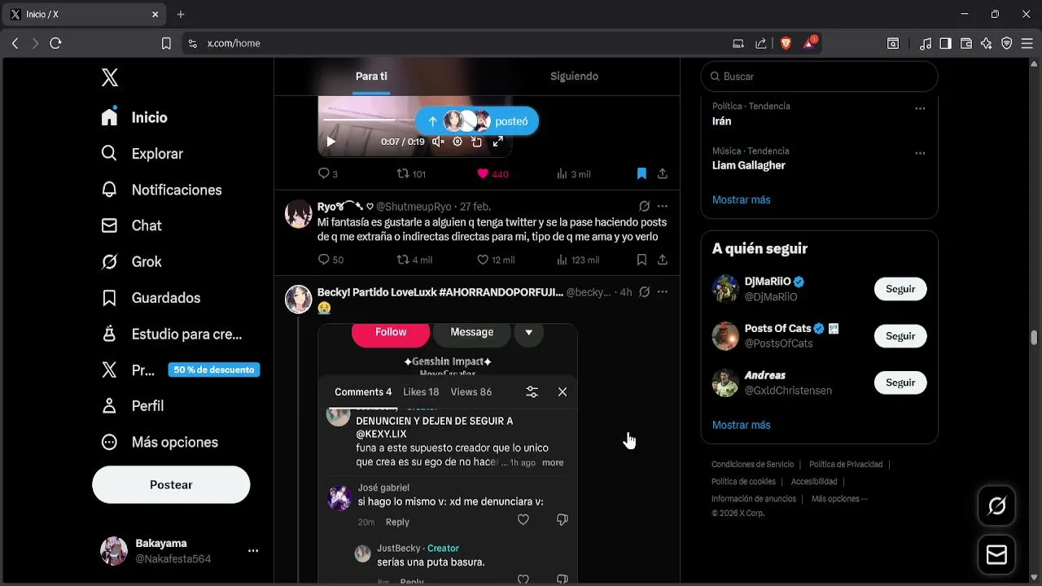
Task: Close the comments panel X
Action: point(563,391)
